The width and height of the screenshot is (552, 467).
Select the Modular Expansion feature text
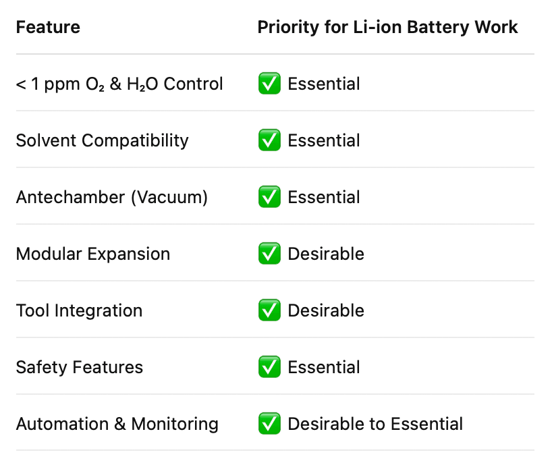click(93, 254)
